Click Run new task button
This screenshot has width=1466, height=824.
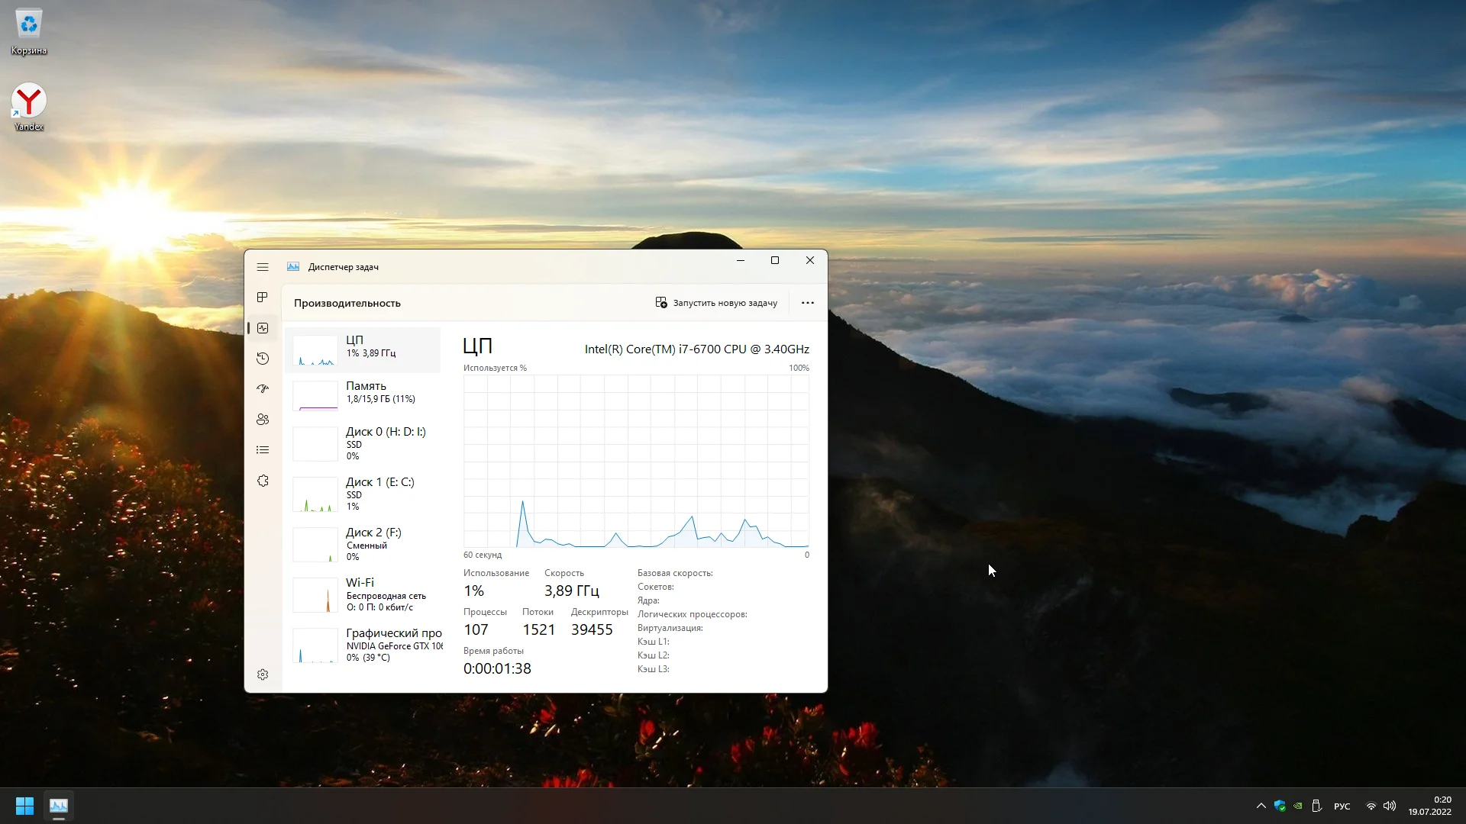click(716, 303)
